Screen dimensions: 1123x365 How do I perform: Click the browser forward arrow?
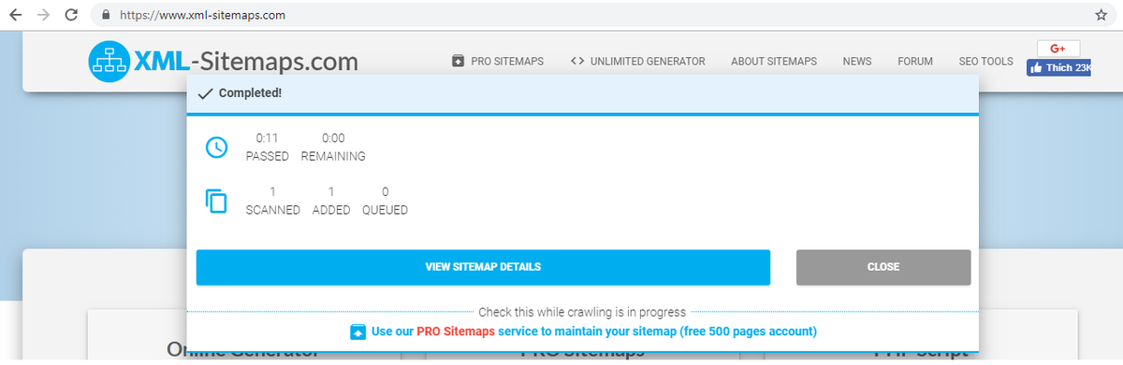[x=43, y=15]
